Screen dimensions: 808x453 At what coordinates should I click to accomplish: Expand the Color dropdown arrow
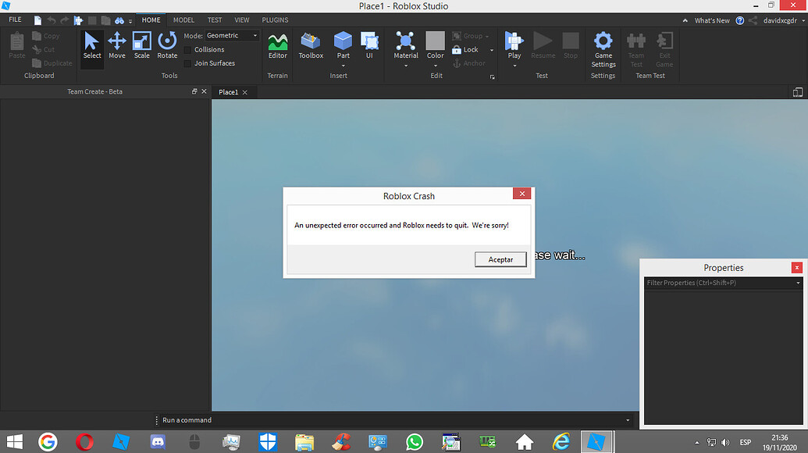436,66
